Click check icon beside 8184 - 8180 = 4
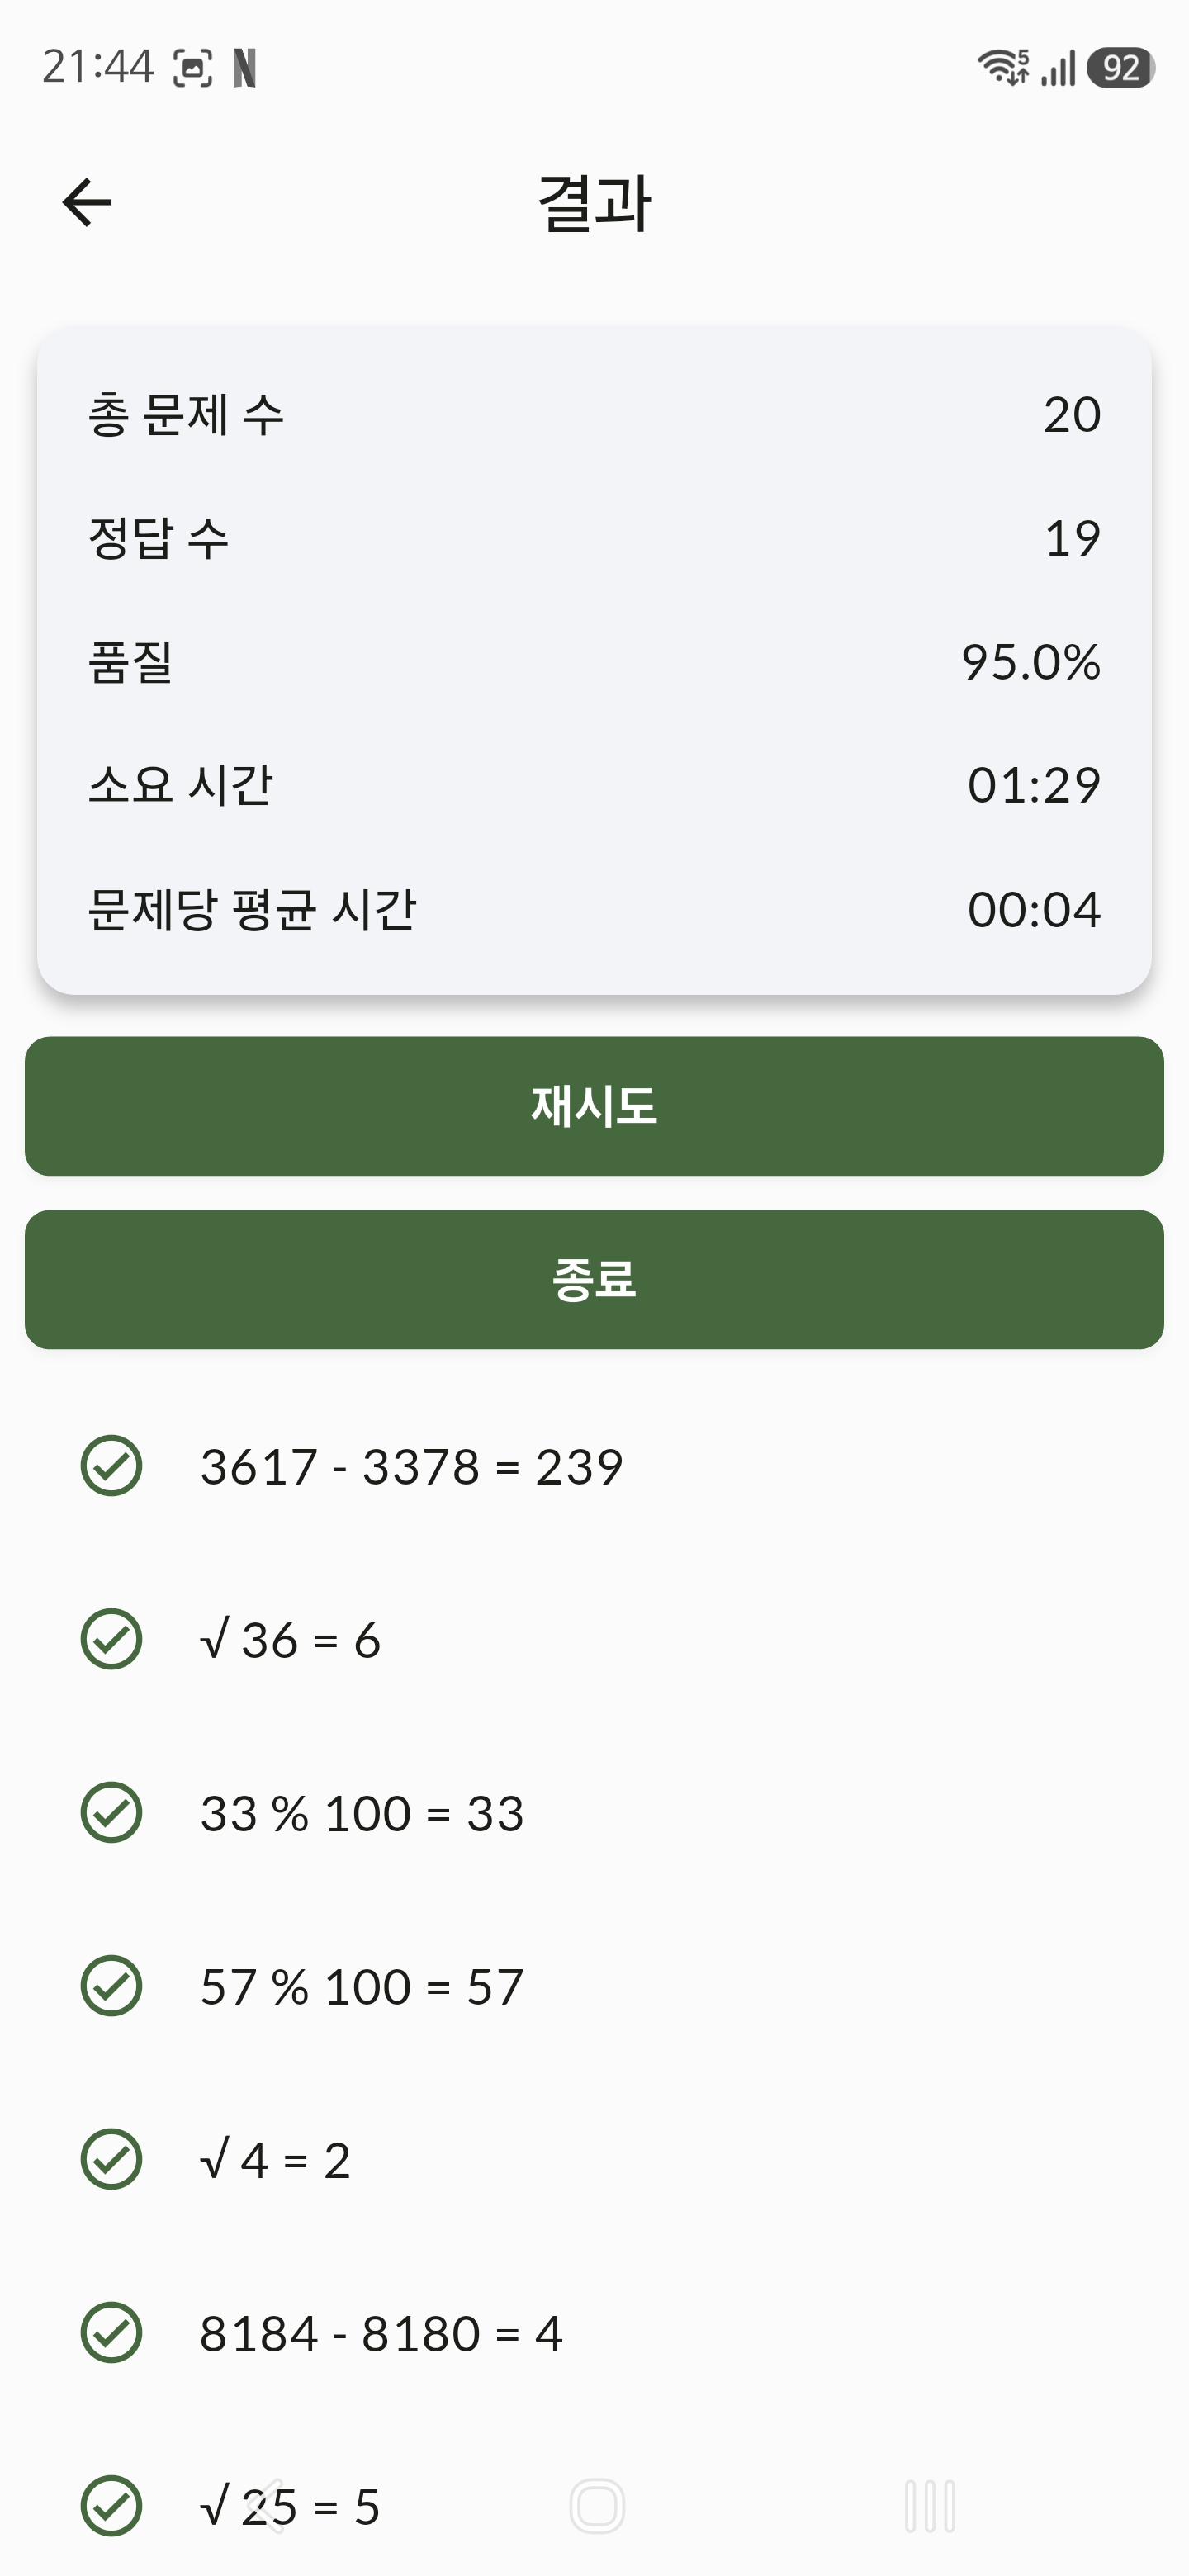The width and height of the screenshot is (1189, 2576). point(111,2333)
